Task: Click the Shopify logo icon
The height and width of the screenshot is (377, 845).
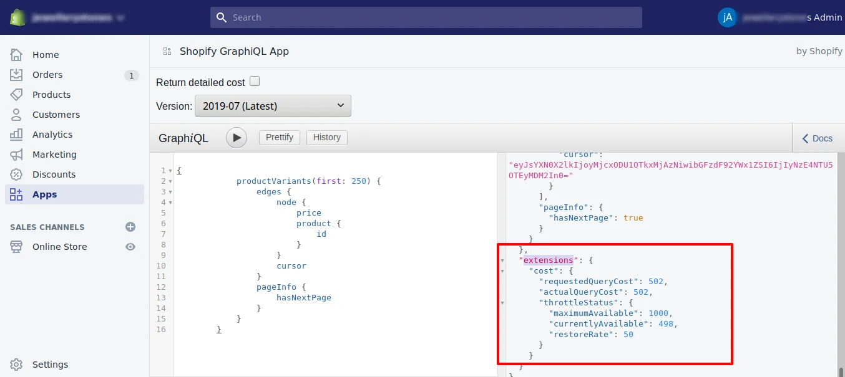Action: (x=17, y=17)
